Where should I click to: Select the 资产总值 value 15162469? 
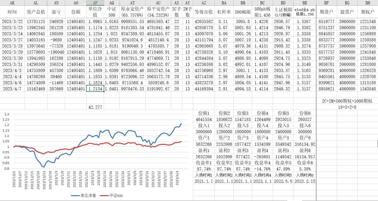pyautogui.click(x=36, y=89)
